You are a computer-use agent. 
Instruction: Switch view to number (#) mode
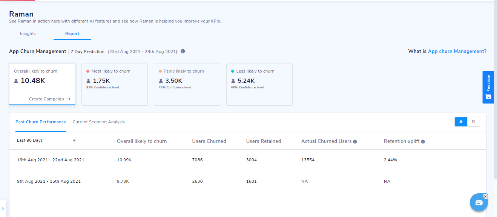pos(461,122)
